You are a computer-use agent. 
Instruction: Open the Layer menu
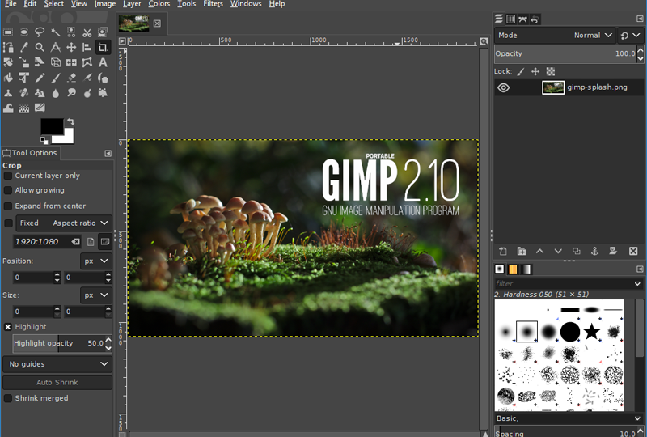(x=132, y=4)
